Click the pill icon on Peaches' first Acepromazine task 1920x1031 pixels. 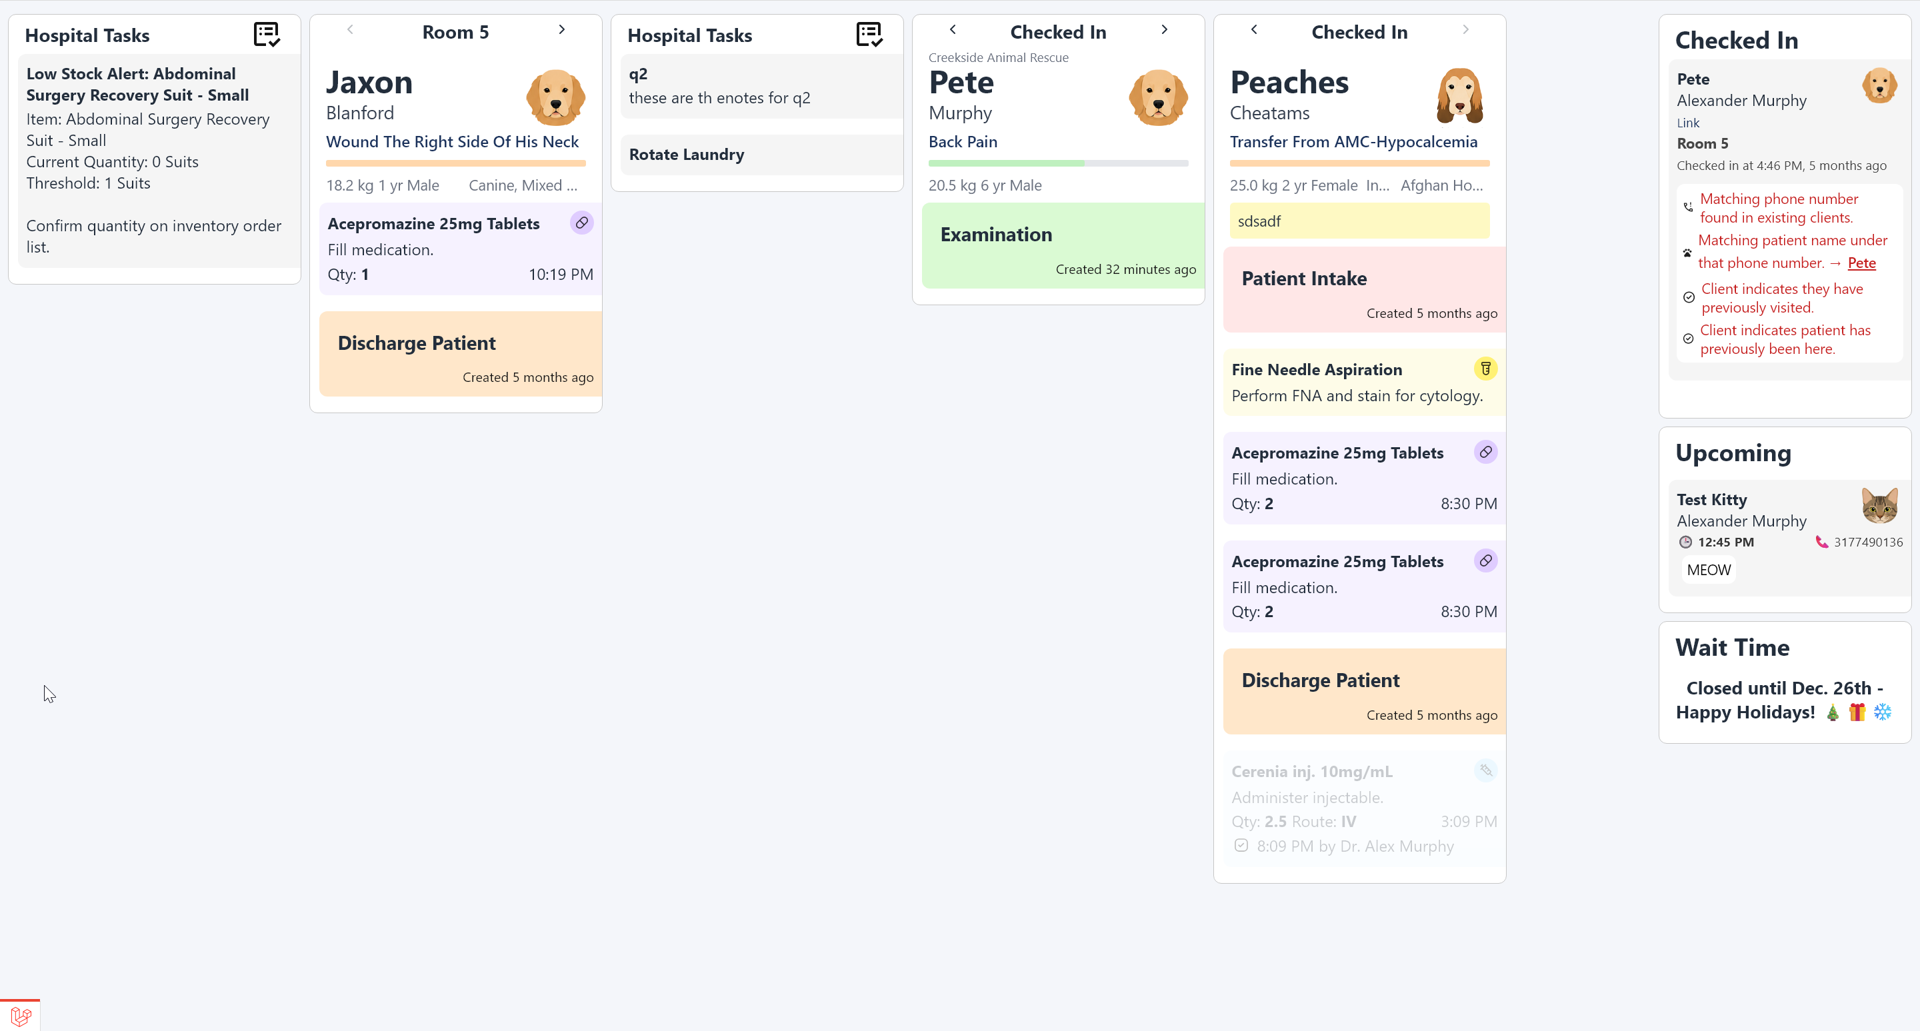click(1485, 452)
